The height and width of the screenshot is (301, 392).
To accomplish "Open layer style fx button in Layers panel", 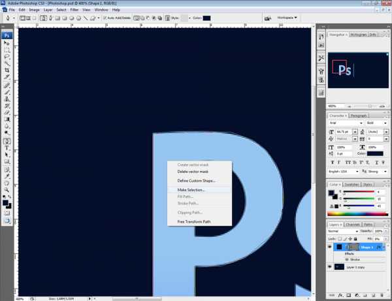I will 340,295.
